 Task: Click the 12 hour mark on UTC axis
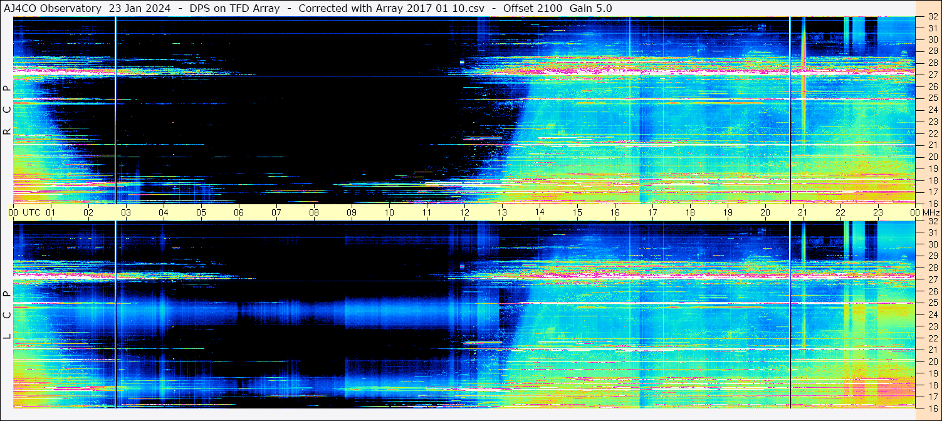pyautogui.click(x=464, y=212)
